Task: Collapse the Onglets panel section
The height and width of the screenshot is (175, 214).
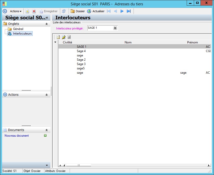Action: [46, 24]
